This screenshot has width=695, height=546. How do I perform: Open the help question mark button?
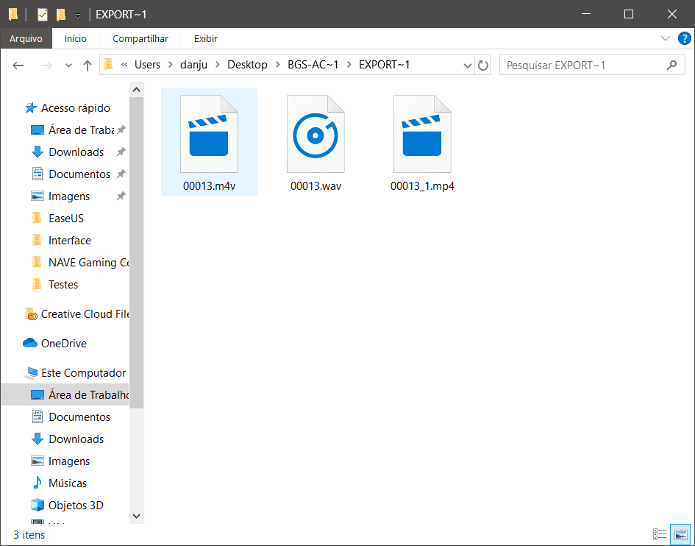(684, 38)
